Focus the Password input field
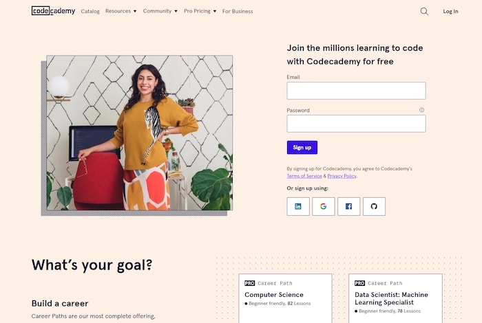The image size is (482, 323). click(356, 124)
